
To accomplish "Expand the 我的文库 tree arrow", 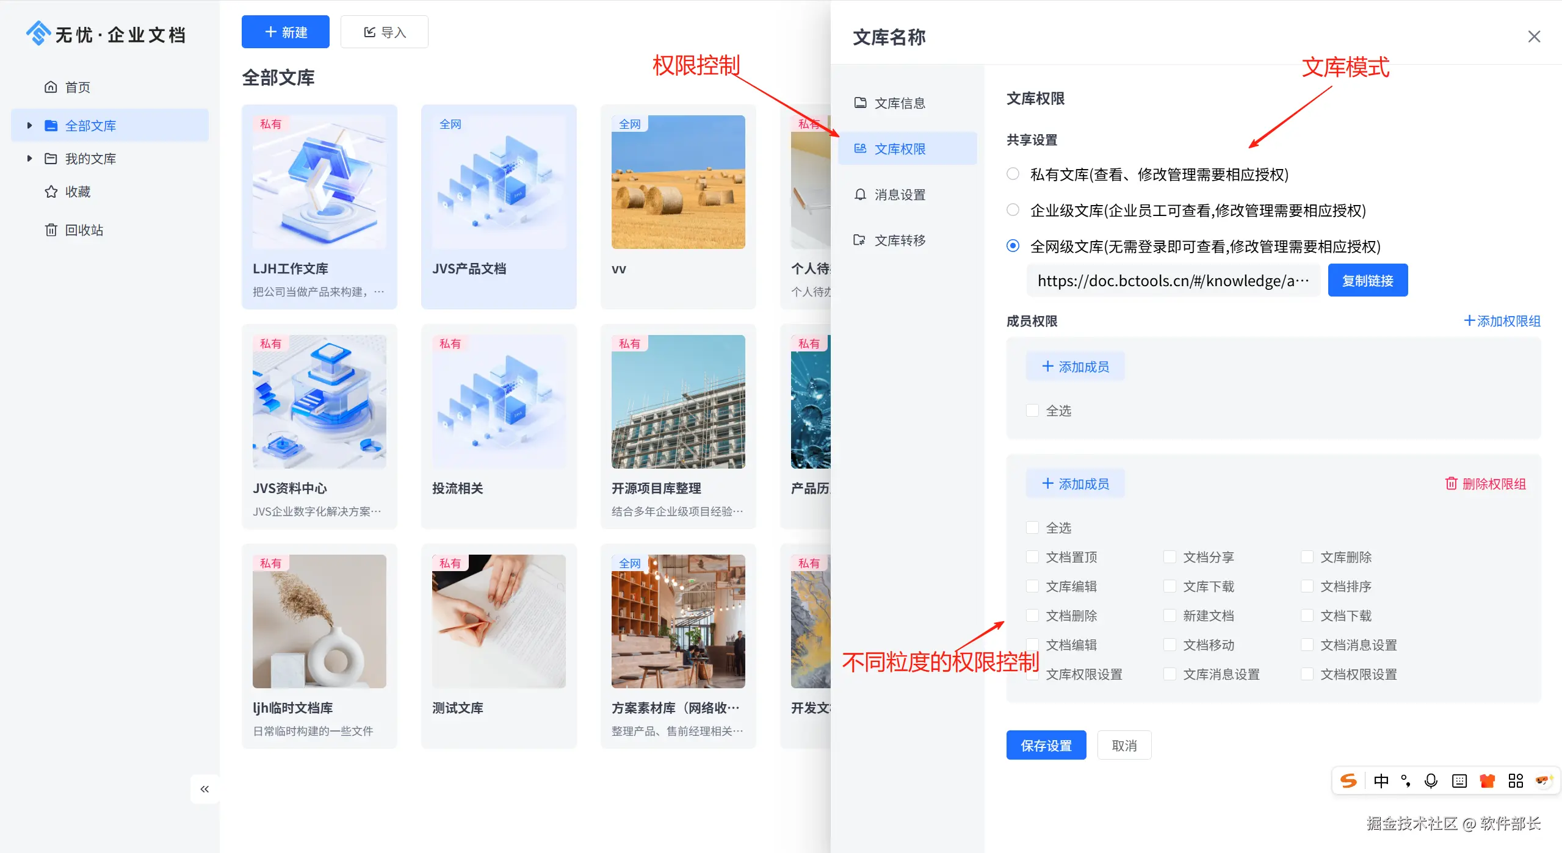I will click(29, 159).
